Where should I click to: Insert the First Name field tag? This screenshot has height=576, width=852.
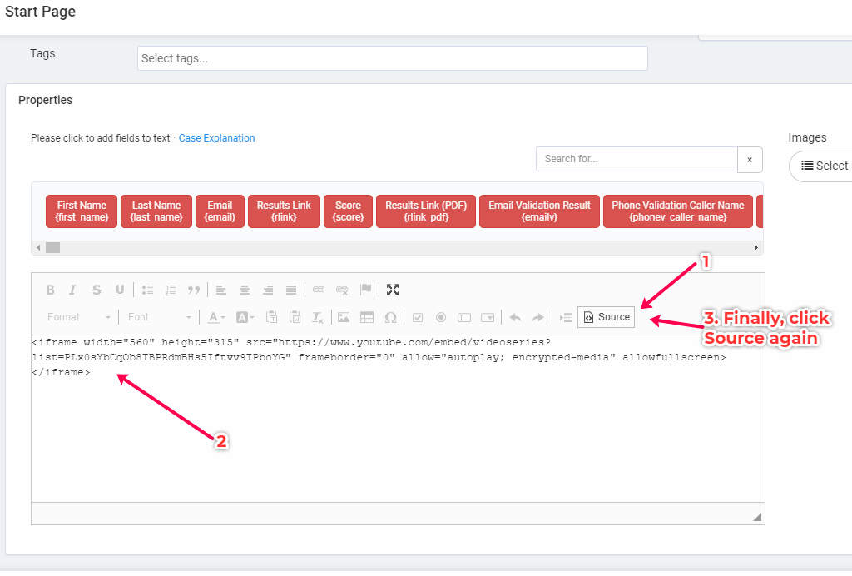pyautogui.click(x=82, y=211)
